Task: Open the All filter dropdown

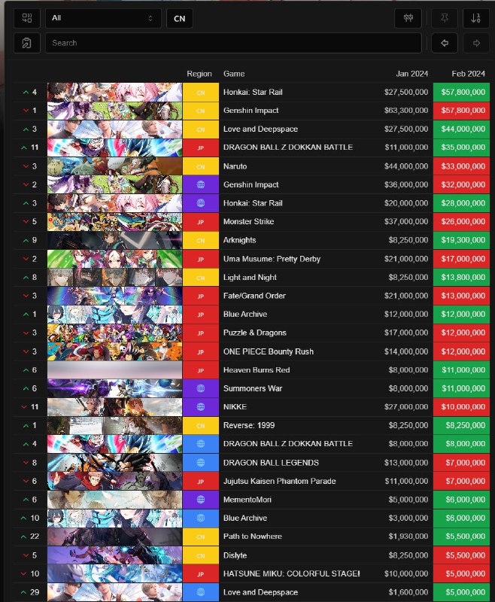Action: point(103,18)
